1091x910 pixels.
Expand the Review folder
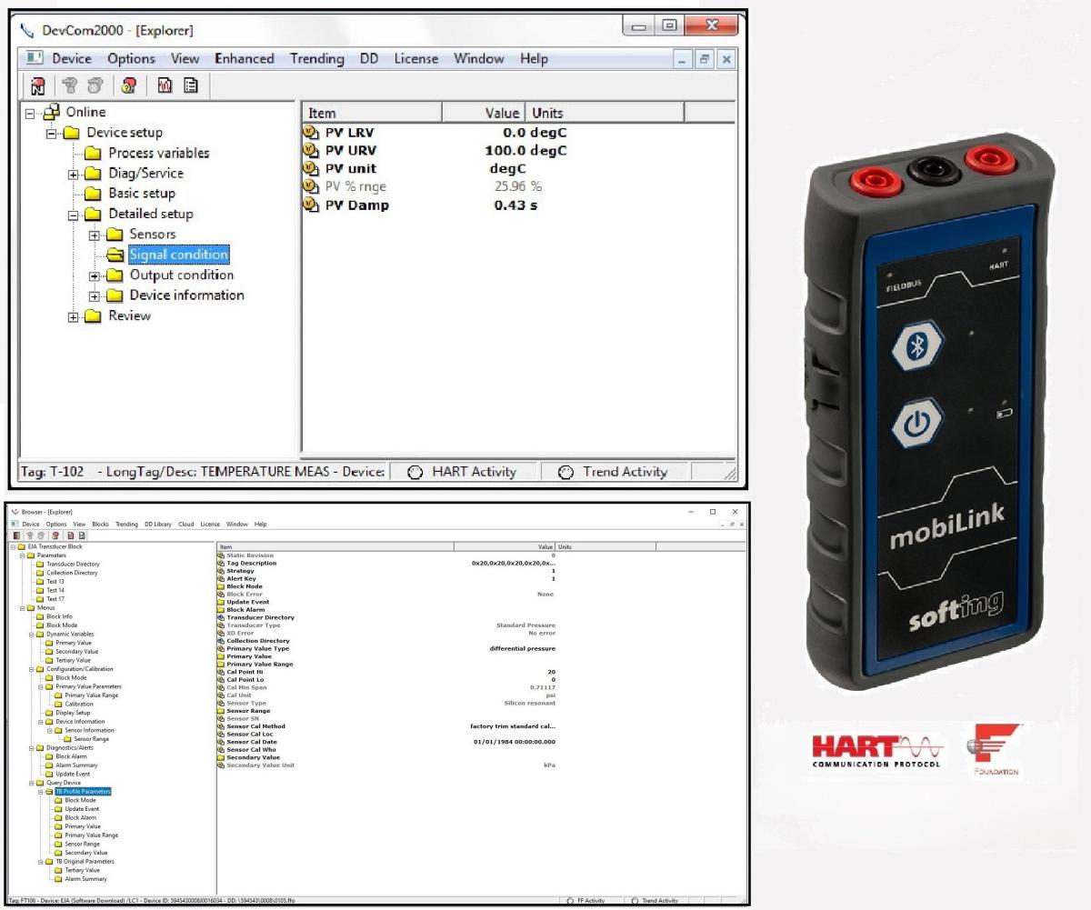point(73,316)
